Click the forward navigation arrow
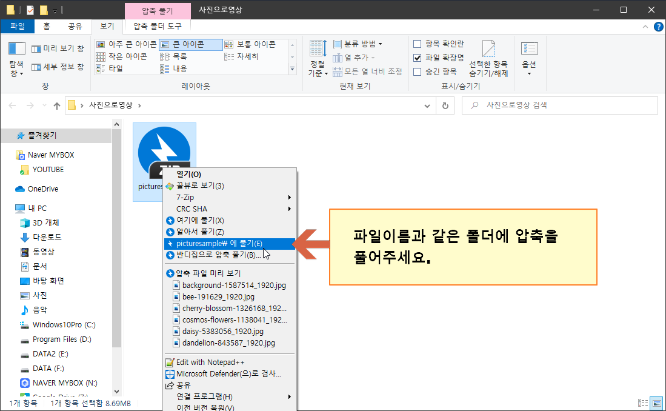Viewport: 666px width, 411px height. tap(30, 105)
